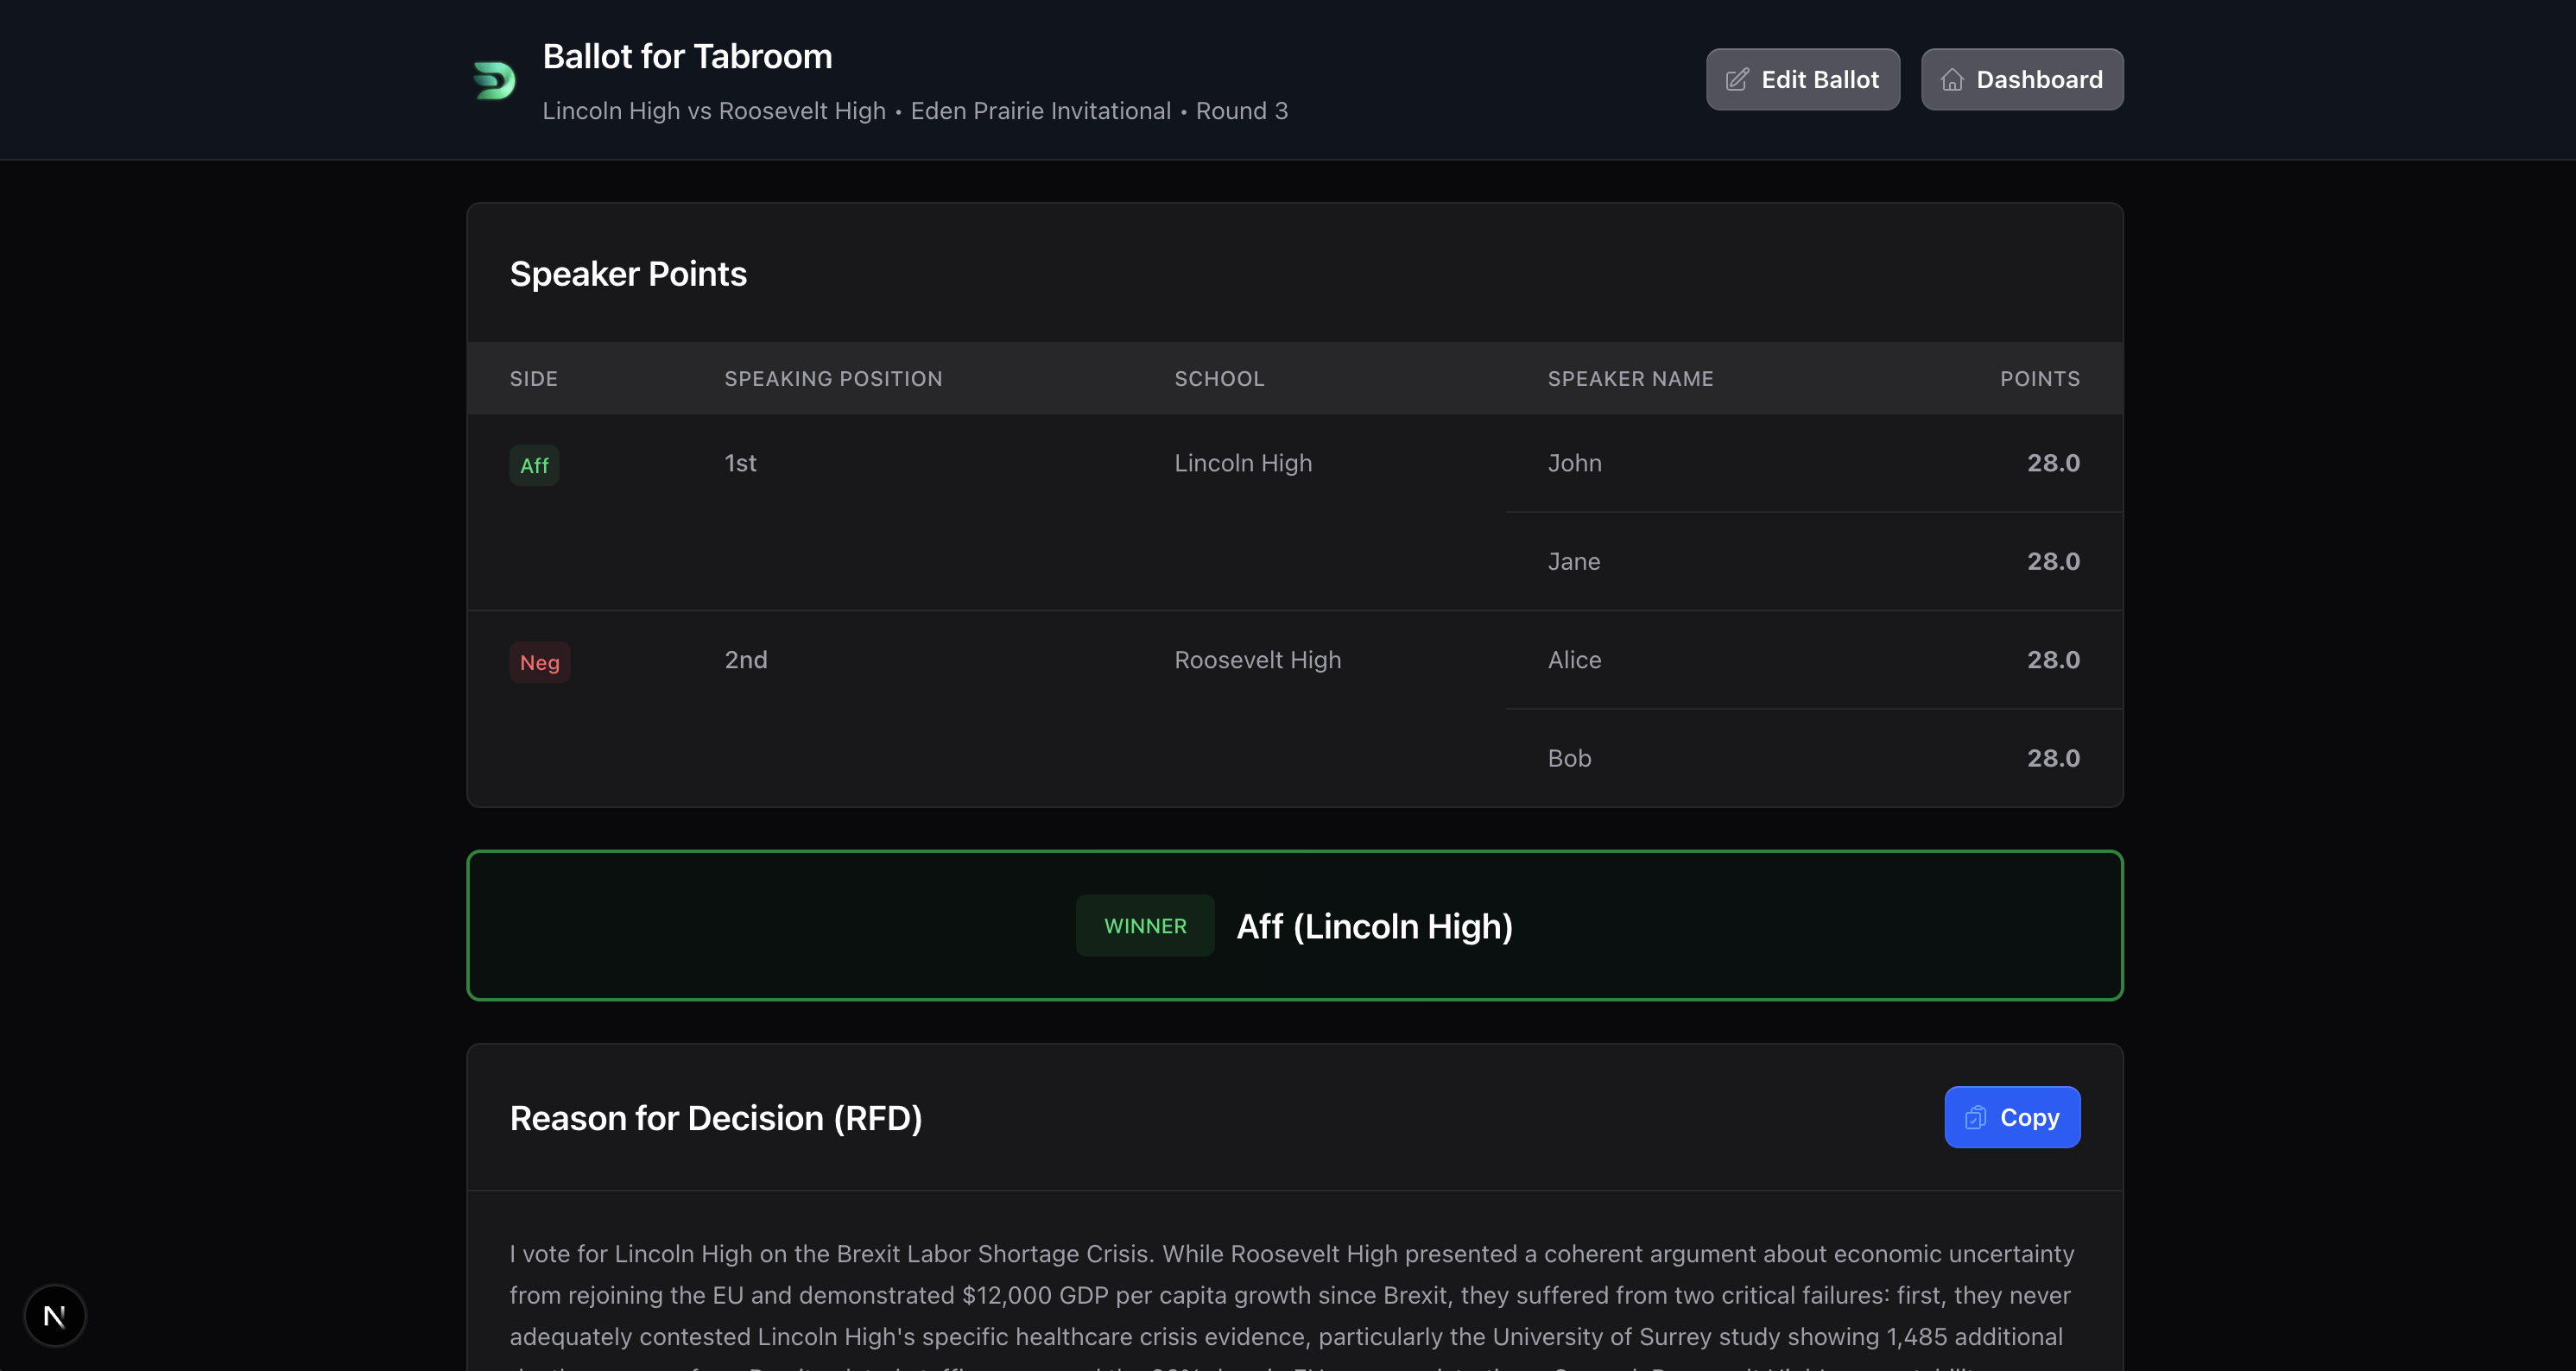Click John's points value of 28.0
Screen dimensions: 2576x1371
[2053, 463]
